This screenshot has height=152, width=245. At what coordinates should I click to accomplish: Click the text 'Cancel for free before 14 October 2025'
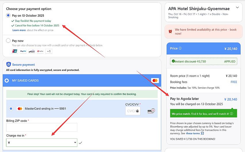point(37,26)
